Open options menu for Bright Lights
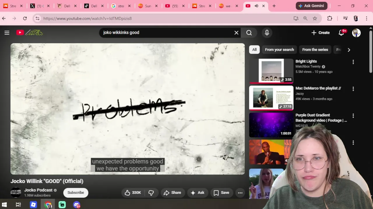Image resolution: width=373 pixels, height=209 pixels. click(353, 62)
